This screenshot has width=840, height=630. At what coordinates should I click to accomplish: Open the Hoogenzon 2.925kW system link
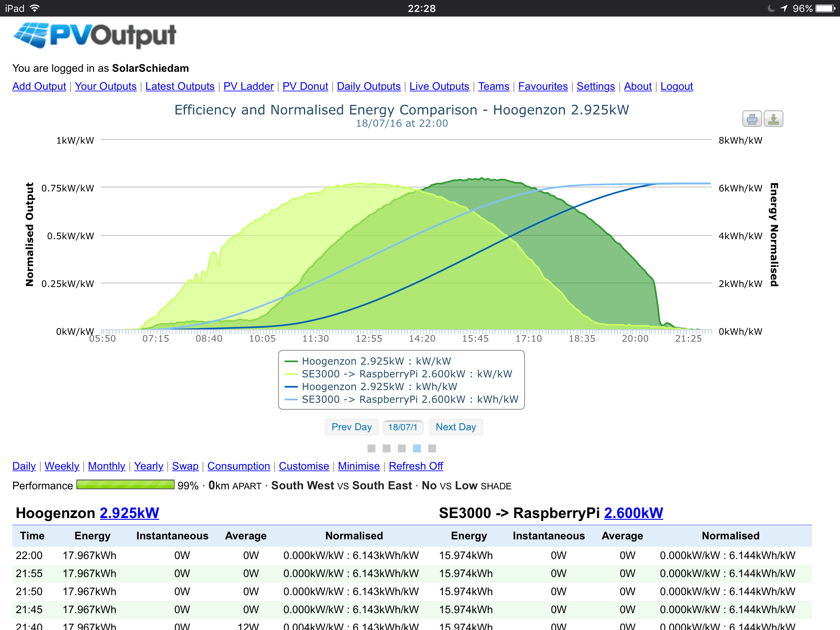point(129,513)
